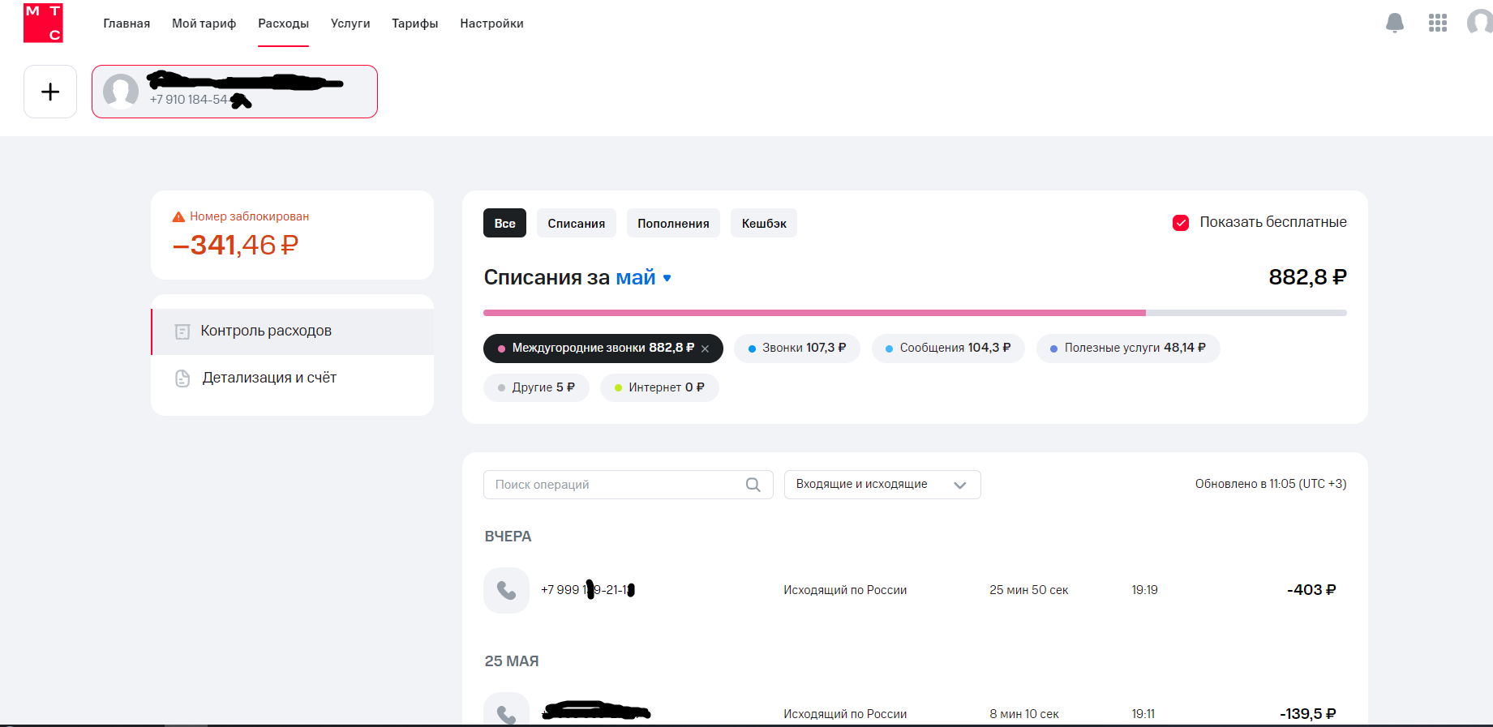Select the Пополнения tab
Image resolution: width=1493 pixels, height=727 pixels.
pyautogui.click(x=673, y=223)
